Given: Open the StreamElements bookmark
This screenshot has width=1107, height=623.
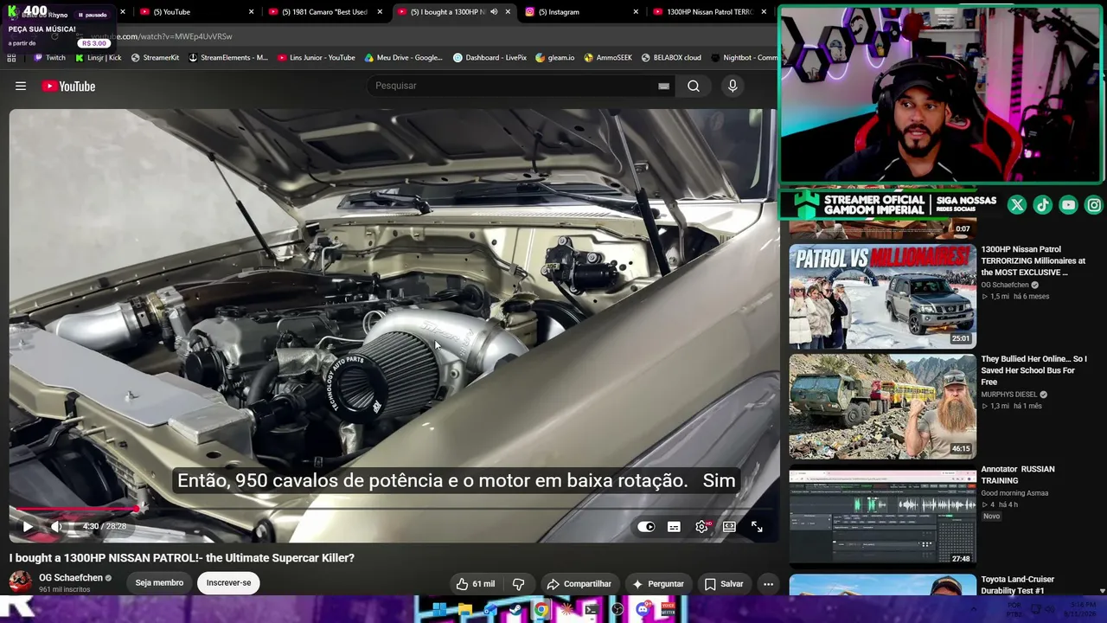Looking at the screenshot, I should 228,58.
